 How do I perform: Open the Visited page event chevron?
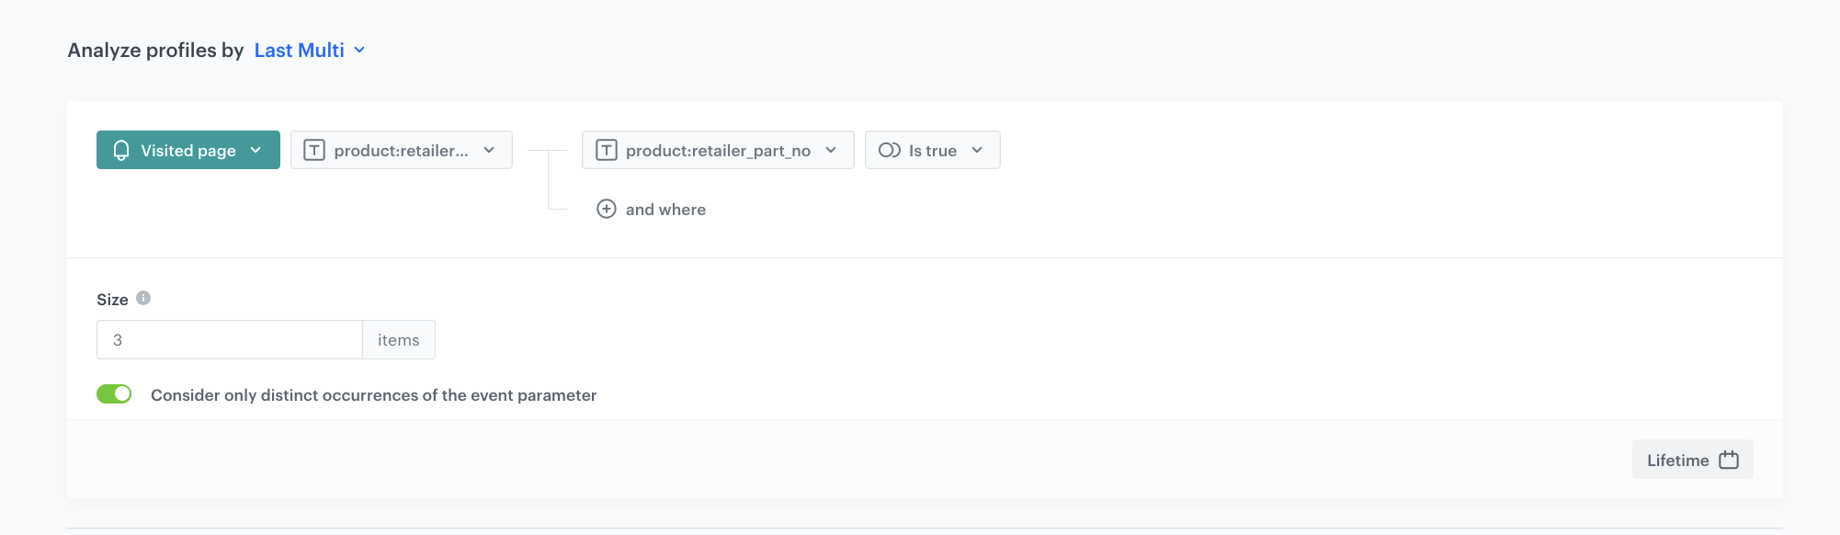pyautogui.click(x=256, y=151)
